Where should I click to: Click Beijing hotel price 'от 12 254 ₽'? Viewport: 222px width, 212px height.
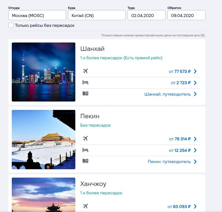pos(180,150)
